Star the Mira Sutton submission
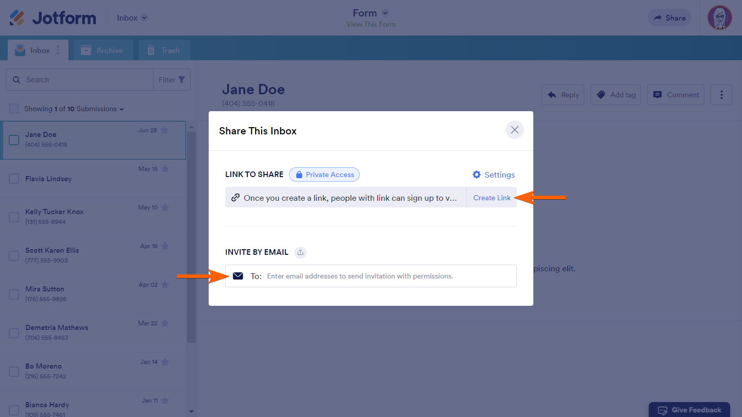 (164, 285)
